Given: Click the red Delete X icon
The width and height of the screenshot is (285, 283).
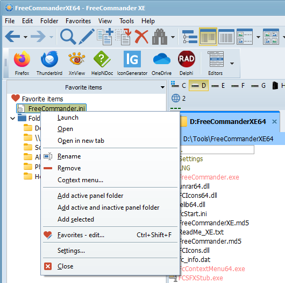Looking at the screenshot, I should [141, 37].
